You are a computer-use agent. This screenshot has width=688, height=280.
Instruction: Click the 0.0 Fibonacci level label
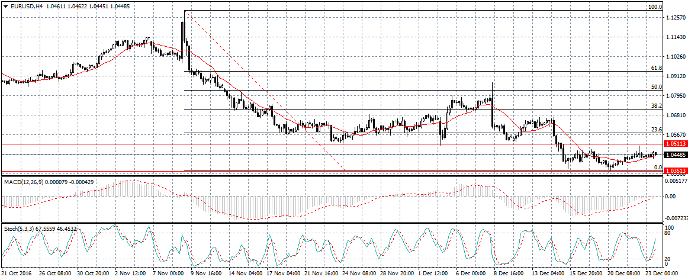point(657,168)
